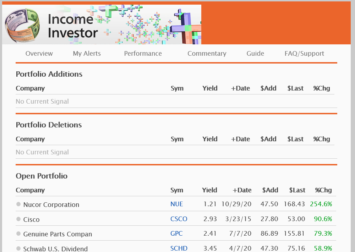Click No Current Signal under Portfolio Additions
Image resolution: width=355 pixels, height=252 pixels.
tap(42, 102)
